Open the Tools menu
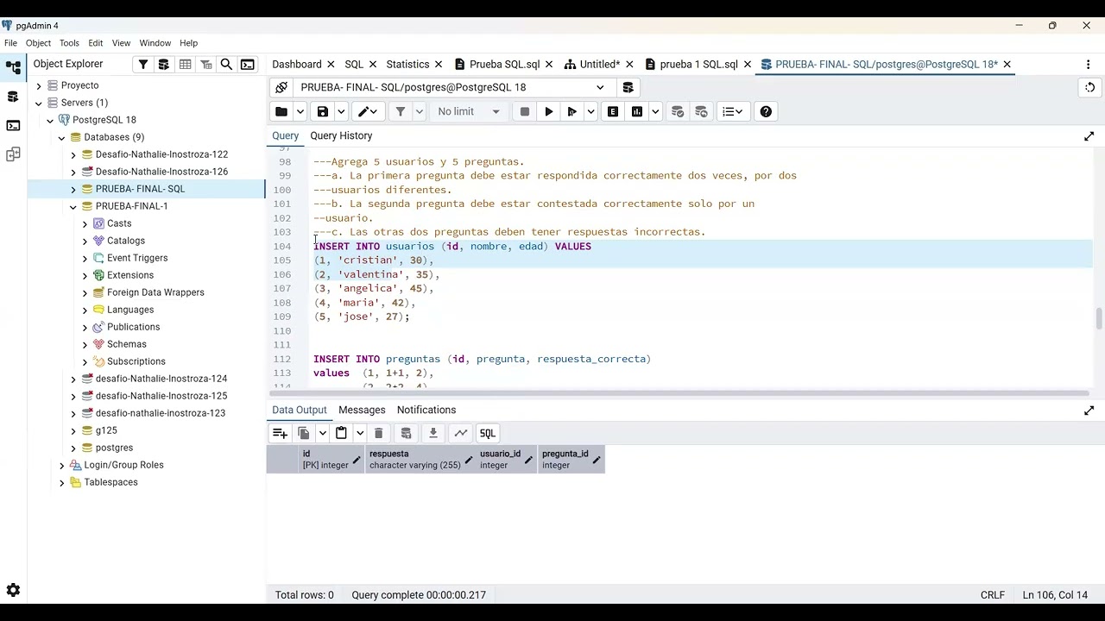The height and width of the screenshot is (621, 1105). click(69, 43)
